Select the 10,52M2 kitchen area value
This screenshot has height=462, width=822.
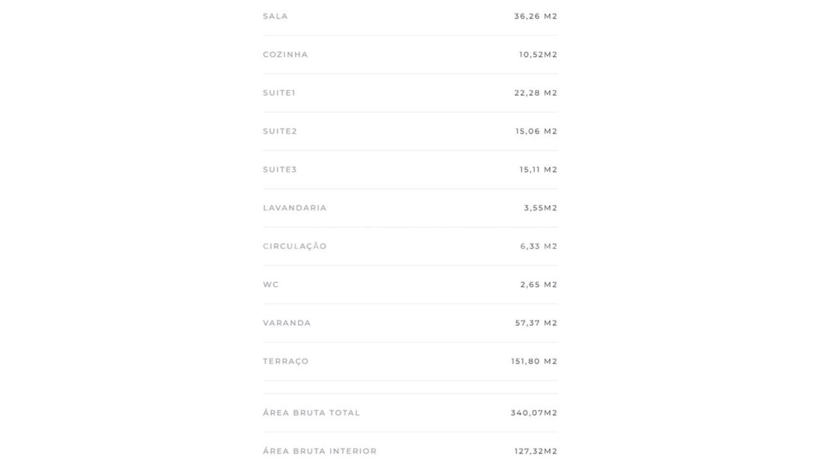(538, 54)
